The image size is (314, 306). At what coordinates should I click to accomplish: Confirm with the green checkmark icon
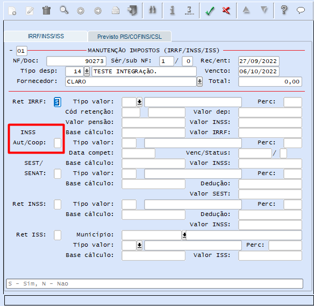[x=210, y=11]
